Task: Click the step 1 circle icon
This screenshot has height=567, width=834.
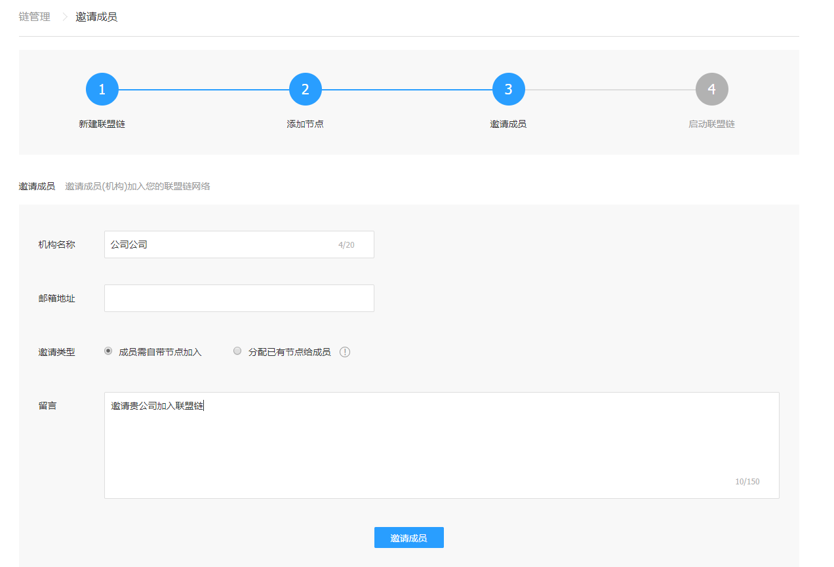Action: coord(102,89)
